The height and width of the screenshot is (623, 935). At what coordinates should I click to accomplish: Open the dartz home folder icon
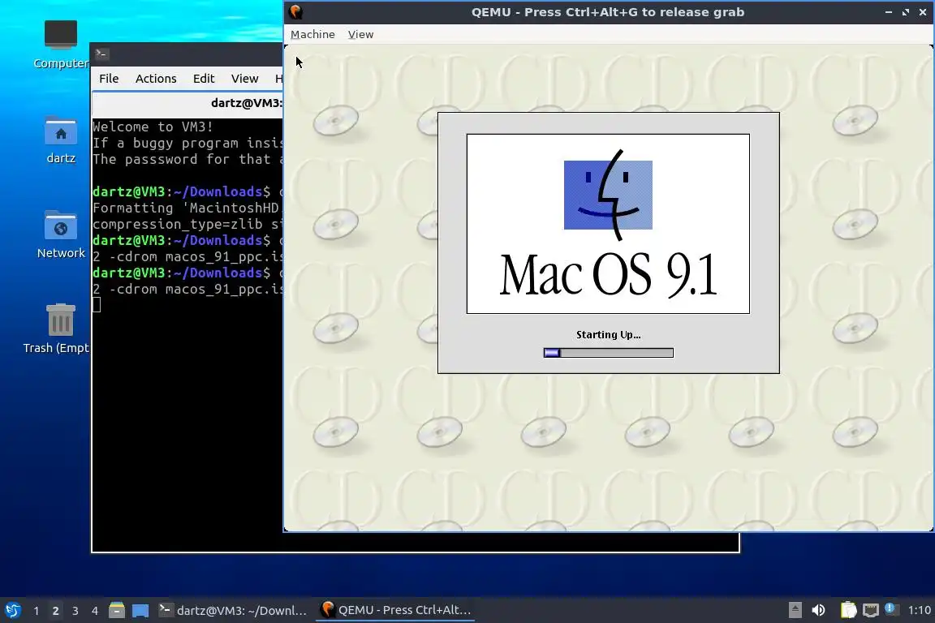(61, 140)
